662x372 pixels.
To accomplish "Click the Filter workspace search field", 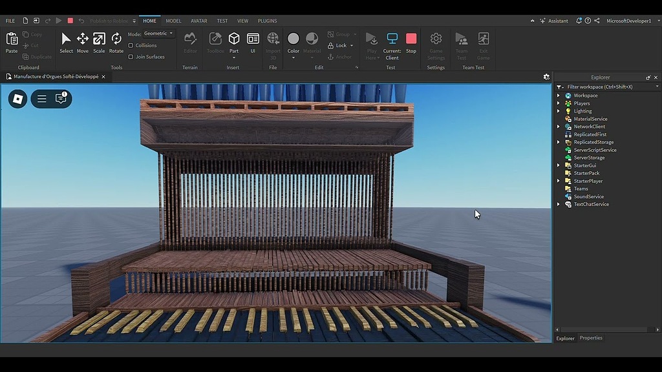I will [608, 86].
